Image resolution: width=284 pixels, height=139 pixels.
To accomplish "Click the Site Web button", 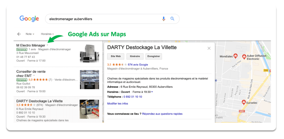I will [116, 56].
